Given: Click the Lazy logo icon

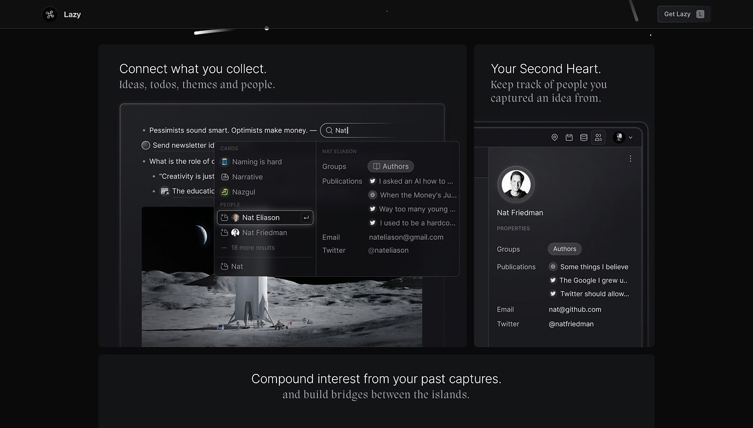Looking at the screenshot, I should (50, 14).
